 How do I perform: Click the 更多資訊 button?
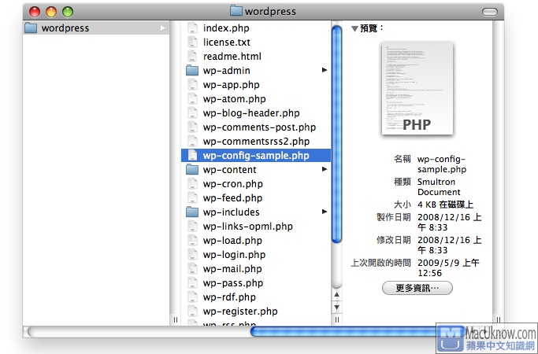pos(417,289)
